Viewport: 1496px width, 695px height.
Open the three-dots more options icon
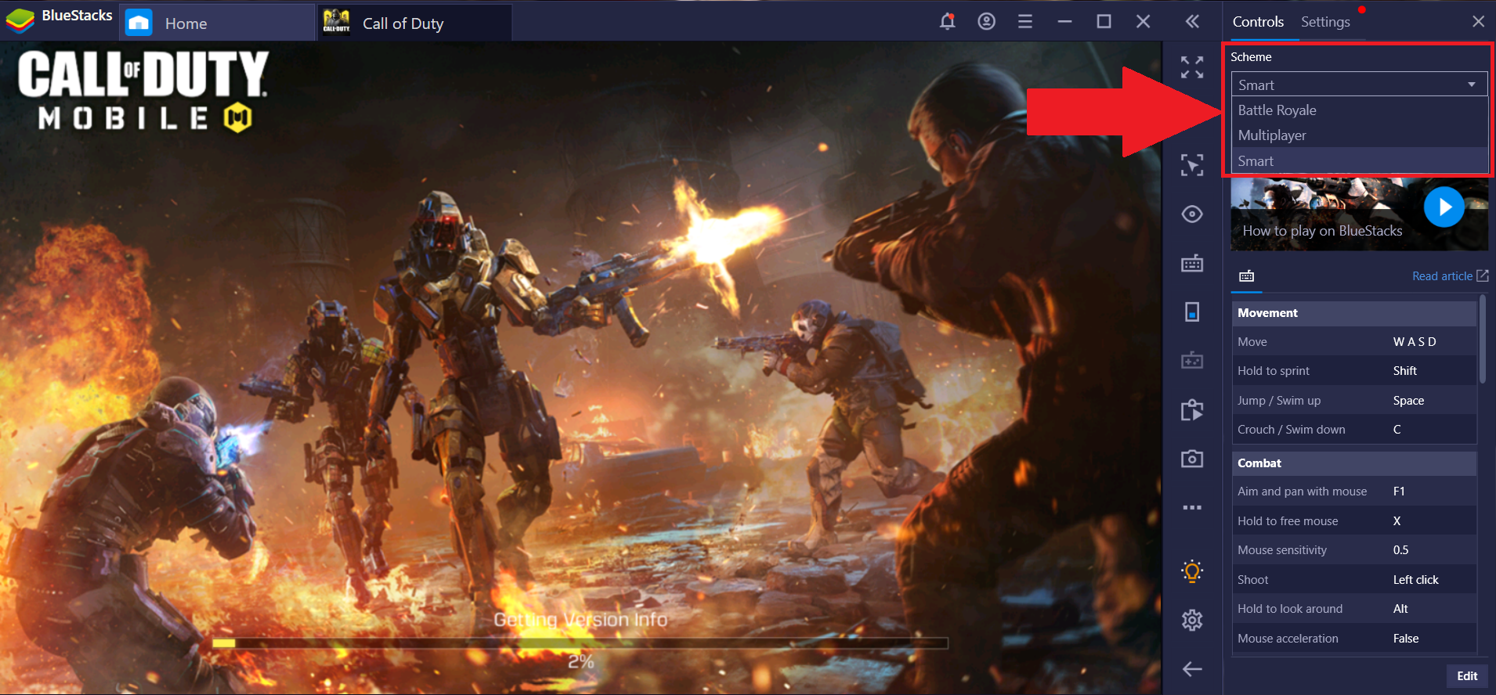pyautogui.click(x=1192, y=507)
